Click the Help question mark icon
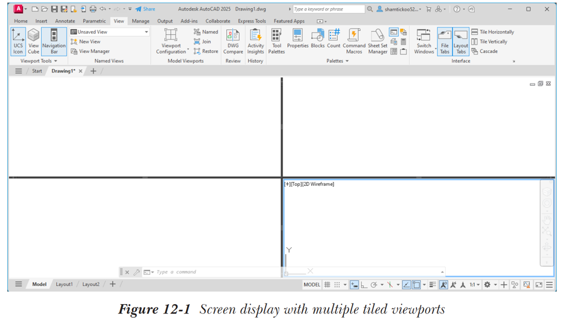The height and width of the screenshot is (325, 564). 457,9
